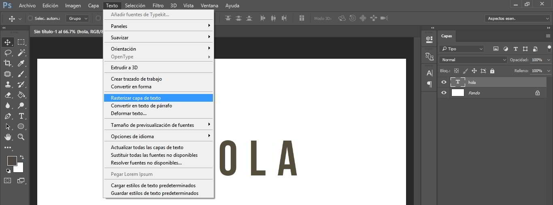Viewport: 553px width, 205px height.
Task: Toggle lock all padlock in Bloq. row
Action: click(x=492, y=70)
